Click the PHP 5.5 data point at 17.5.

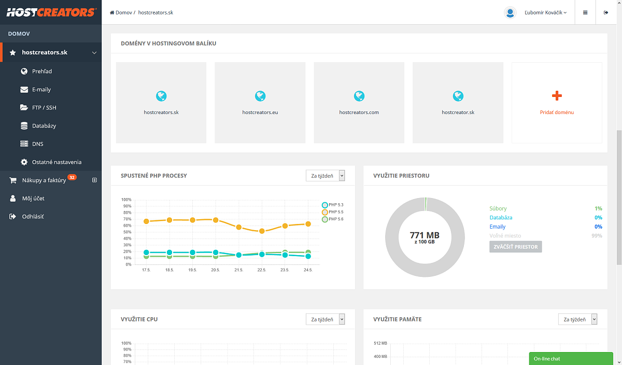coord(146,221)
